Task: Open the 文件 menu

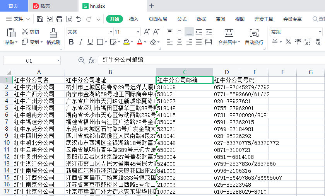Action: [18, 19]
